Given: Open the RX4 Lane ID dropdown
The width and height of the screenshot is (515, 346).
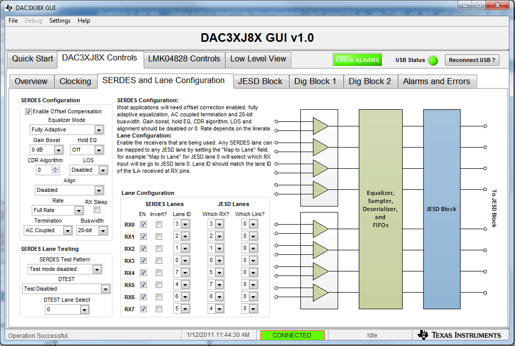Looking at the screenshot, I should 185,272.
